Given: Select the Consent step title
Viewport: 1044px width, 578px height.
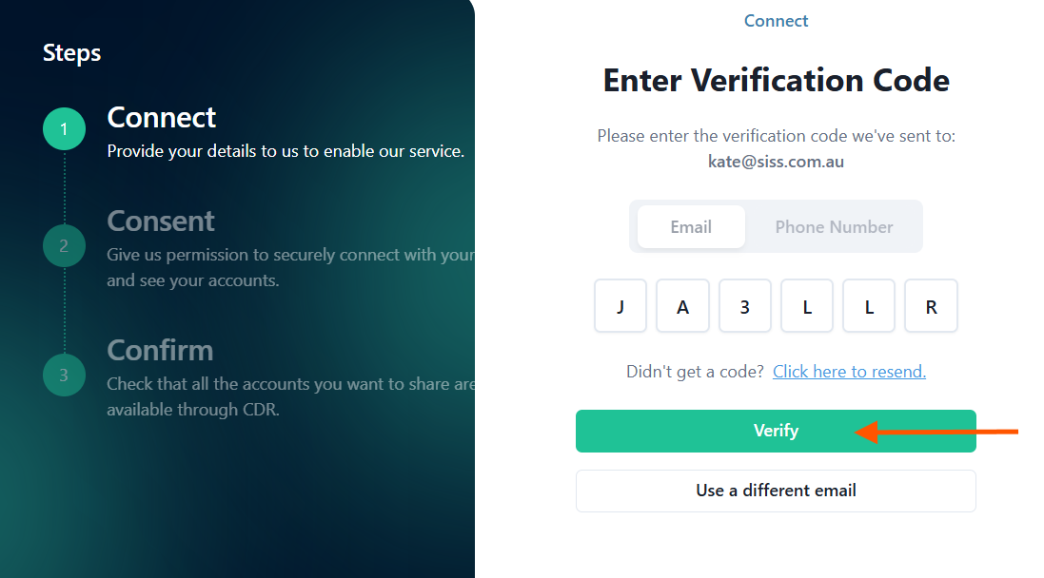Looking at the screenshot, I should click(x=161, y=221).
